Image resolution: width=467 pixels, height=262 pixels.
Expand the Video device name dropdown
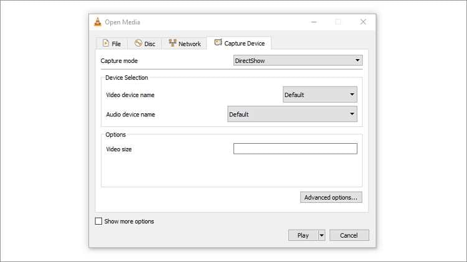(x=320, y=95)
